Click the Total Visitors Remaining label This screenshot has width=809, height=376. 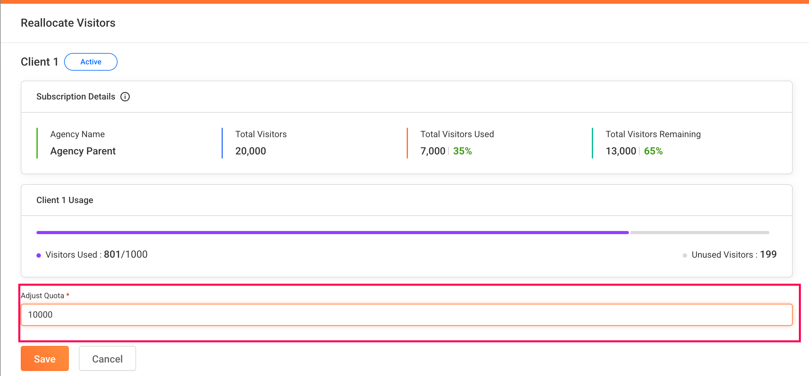click(x=653, y=134)
